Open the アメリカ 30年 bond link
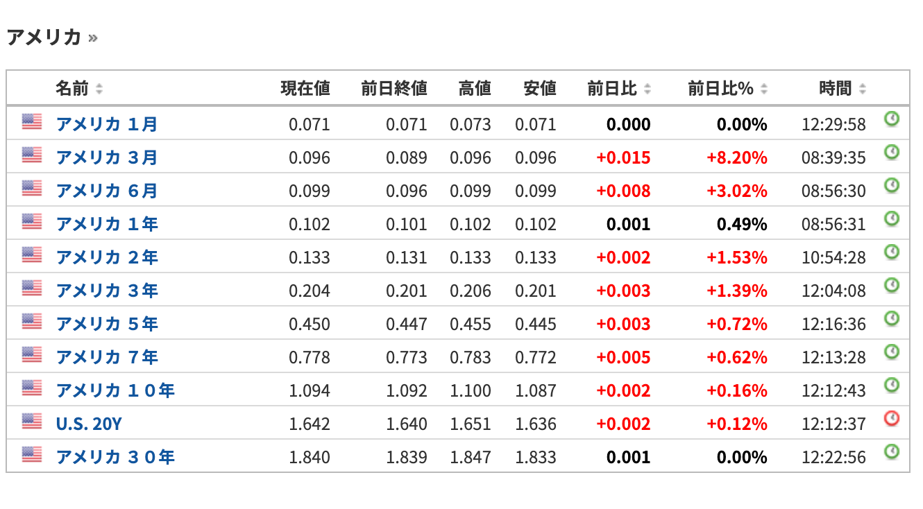This screenshot has width=923, height=509. (x=115, y=457)
